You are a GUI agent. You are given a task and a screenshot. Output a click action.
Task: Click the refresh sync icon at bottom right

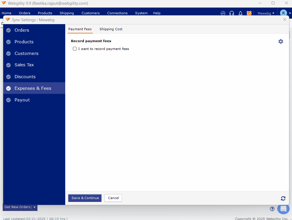(283, 198)
